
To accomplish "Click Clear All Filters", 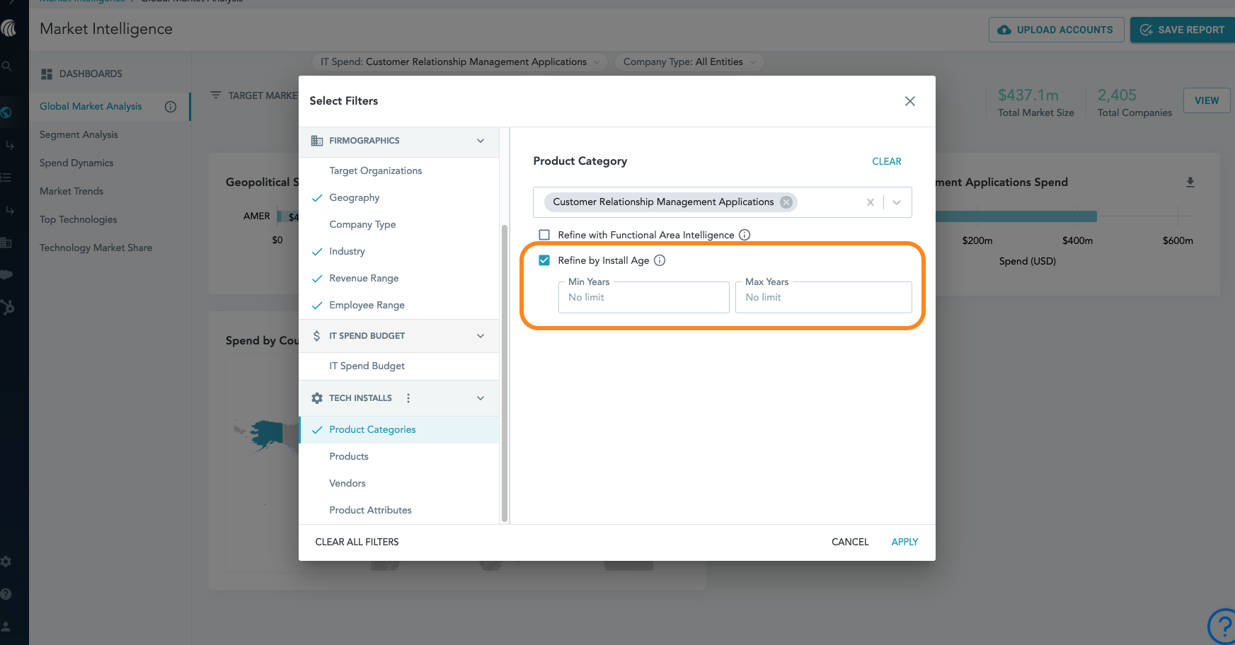I will (x=357, y=542).
